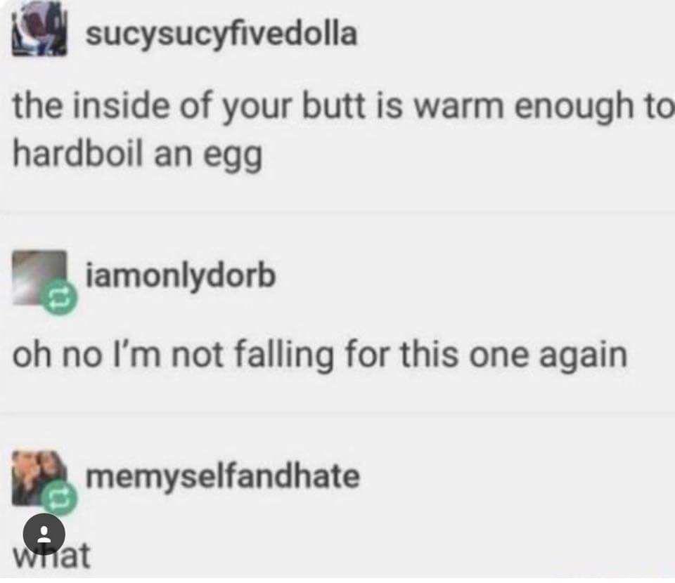
Task: Click the sucysucyfivedolla username
Action: [x=221, y=34]
